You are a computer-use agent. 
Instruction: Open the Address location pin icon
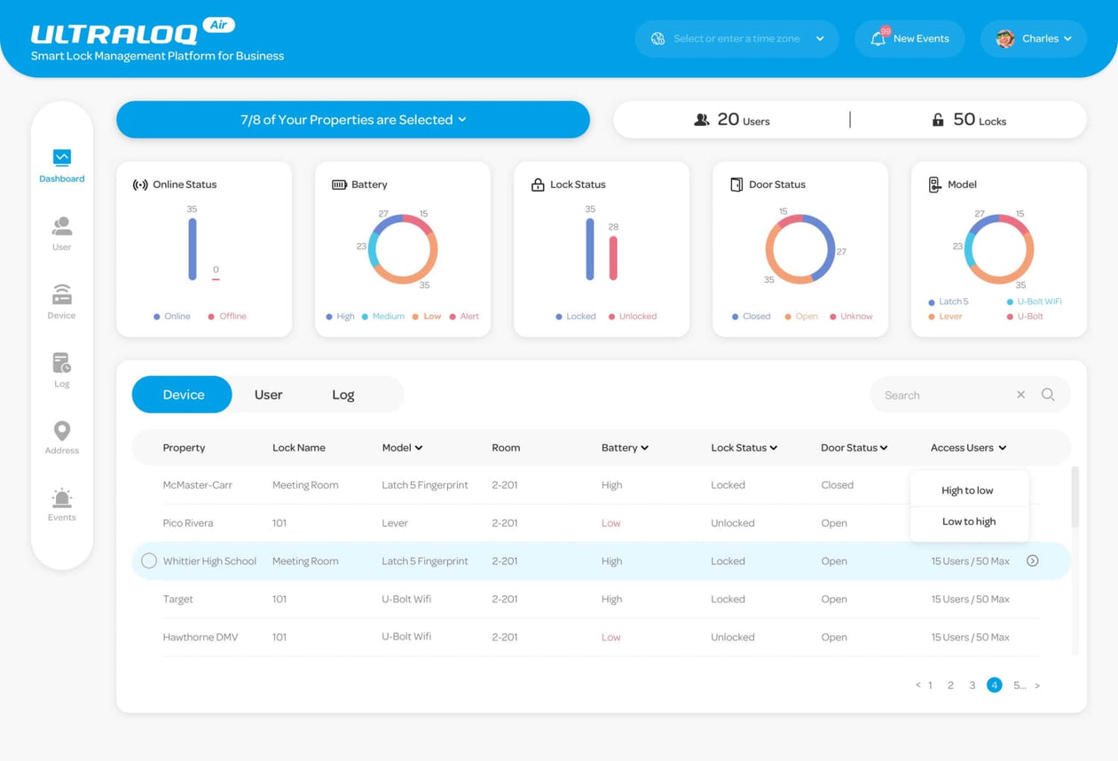[61, 431]
